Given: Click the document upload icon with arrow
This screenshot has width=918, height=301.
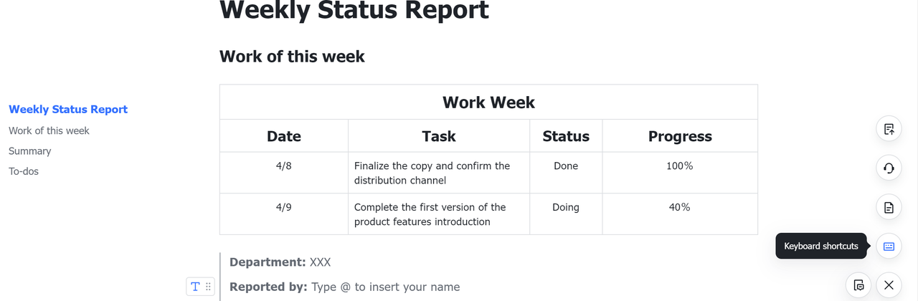Looking at the screenshot, I should coord(889,129).
